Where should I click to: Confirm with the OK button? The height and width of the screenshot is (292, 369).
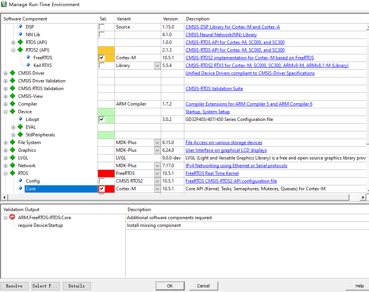170,286
